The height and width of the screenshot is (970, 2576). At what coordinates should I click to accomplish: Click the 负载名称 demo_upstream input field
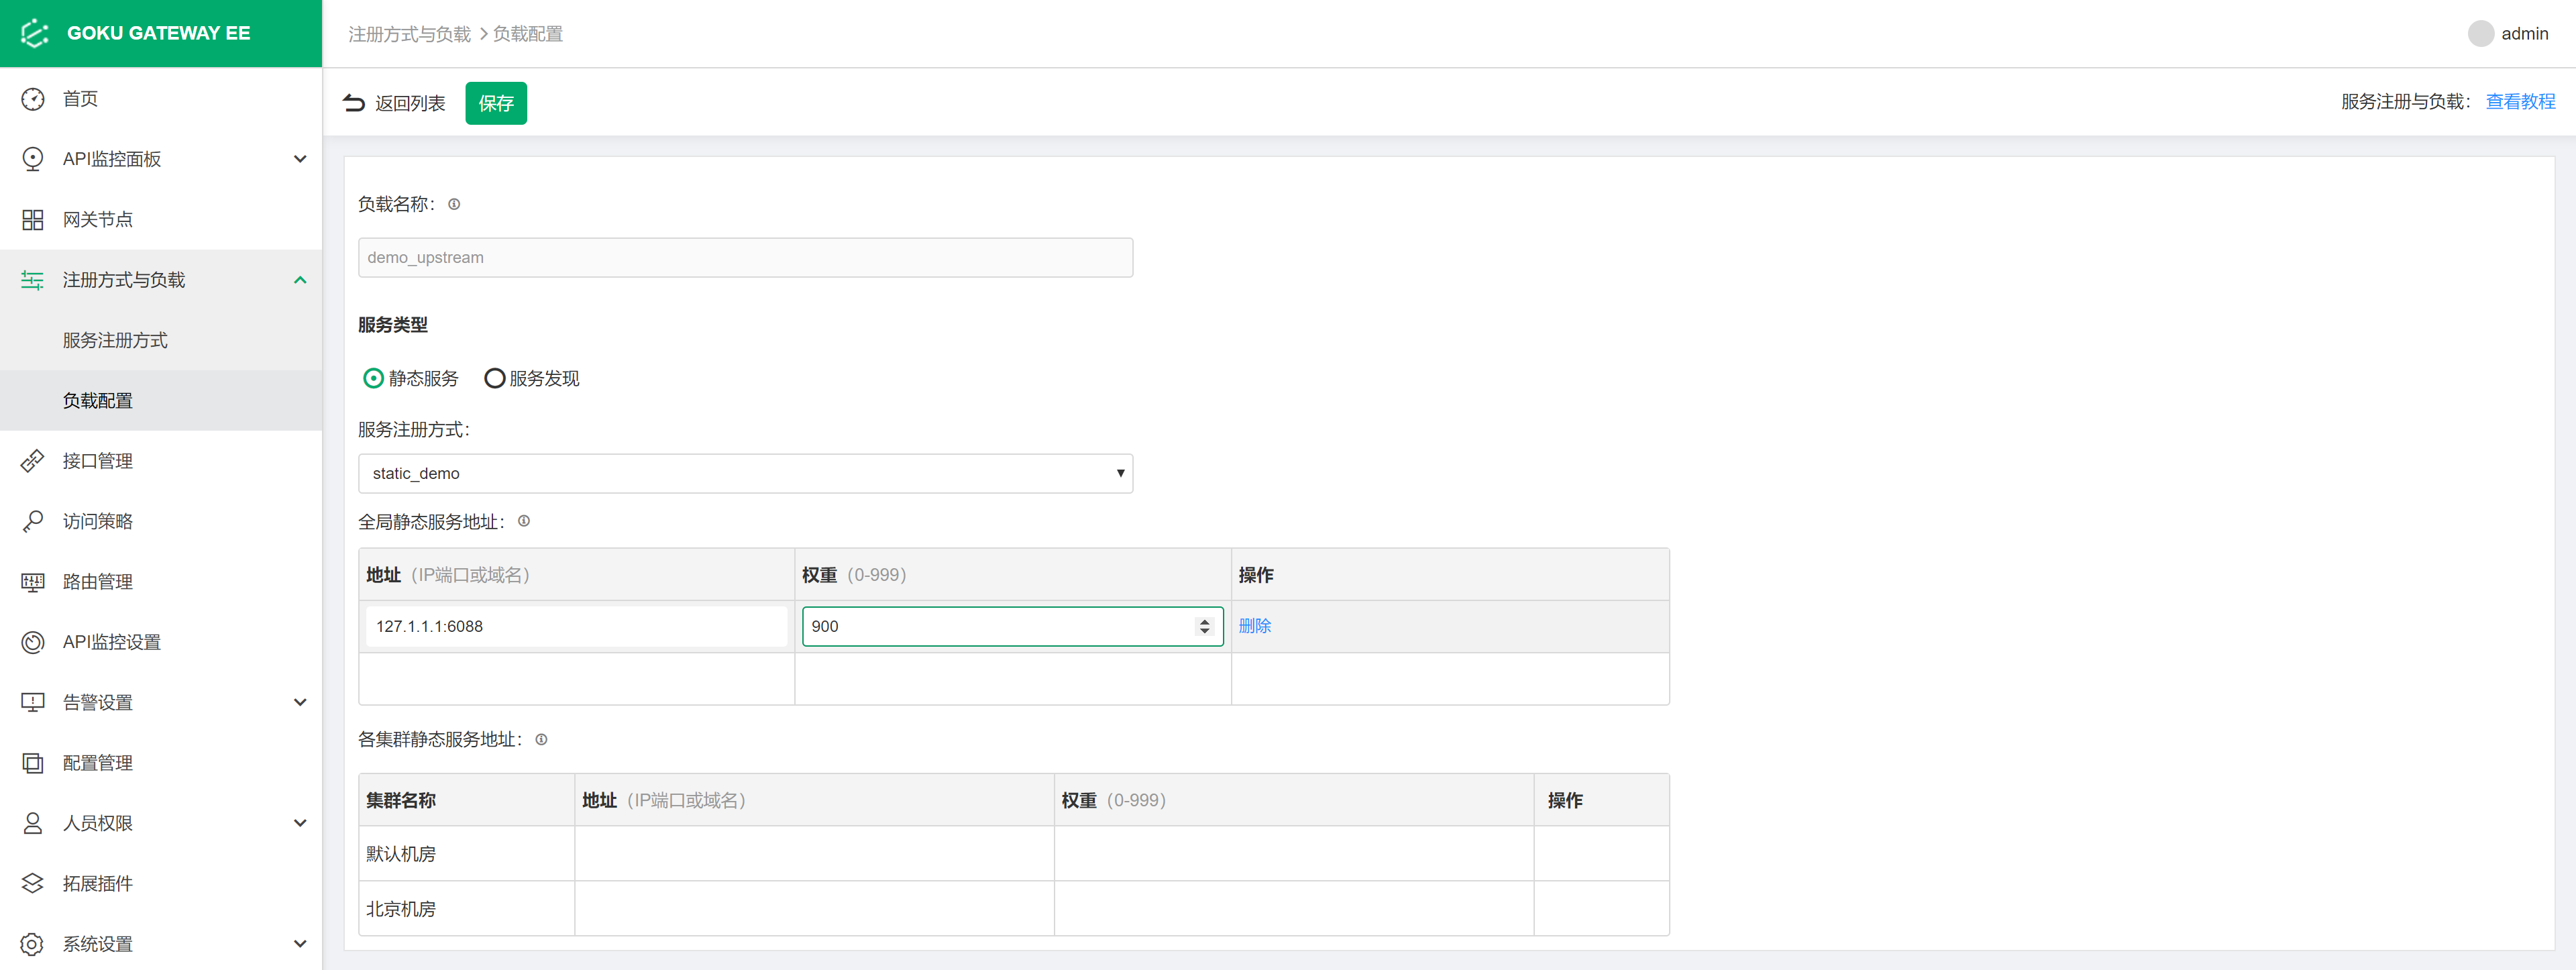[x=745, y=257]
